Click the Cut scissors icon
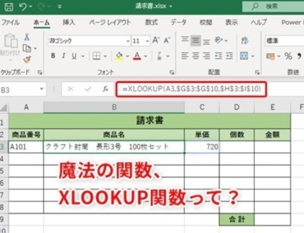 [27, 37]
